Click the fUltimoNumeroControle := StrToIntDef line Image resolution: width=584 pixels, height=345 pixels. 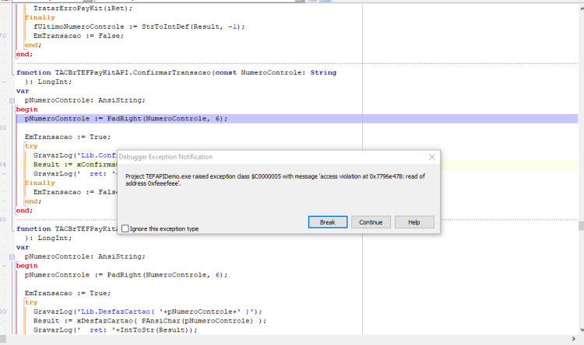click(x=139, y=26)
